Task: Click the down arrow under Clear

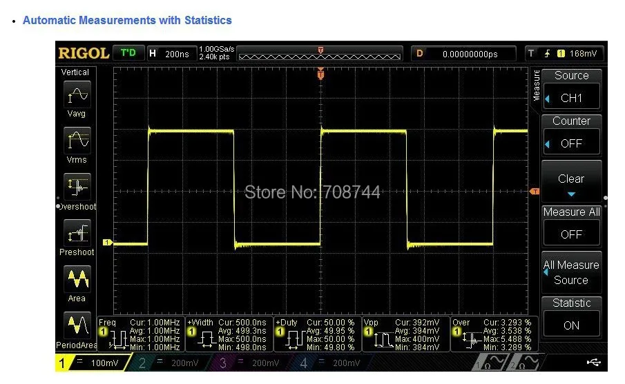Action: pyautogui.click(x=571, y=194)
